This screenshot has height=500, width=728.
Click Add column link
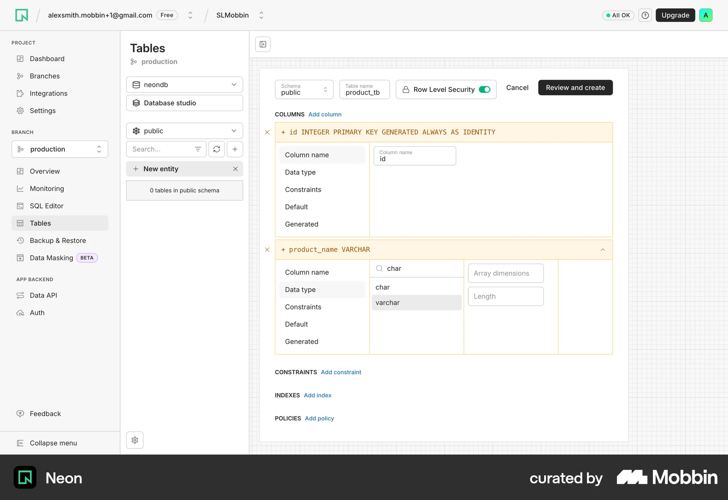(x=325, y=114)
